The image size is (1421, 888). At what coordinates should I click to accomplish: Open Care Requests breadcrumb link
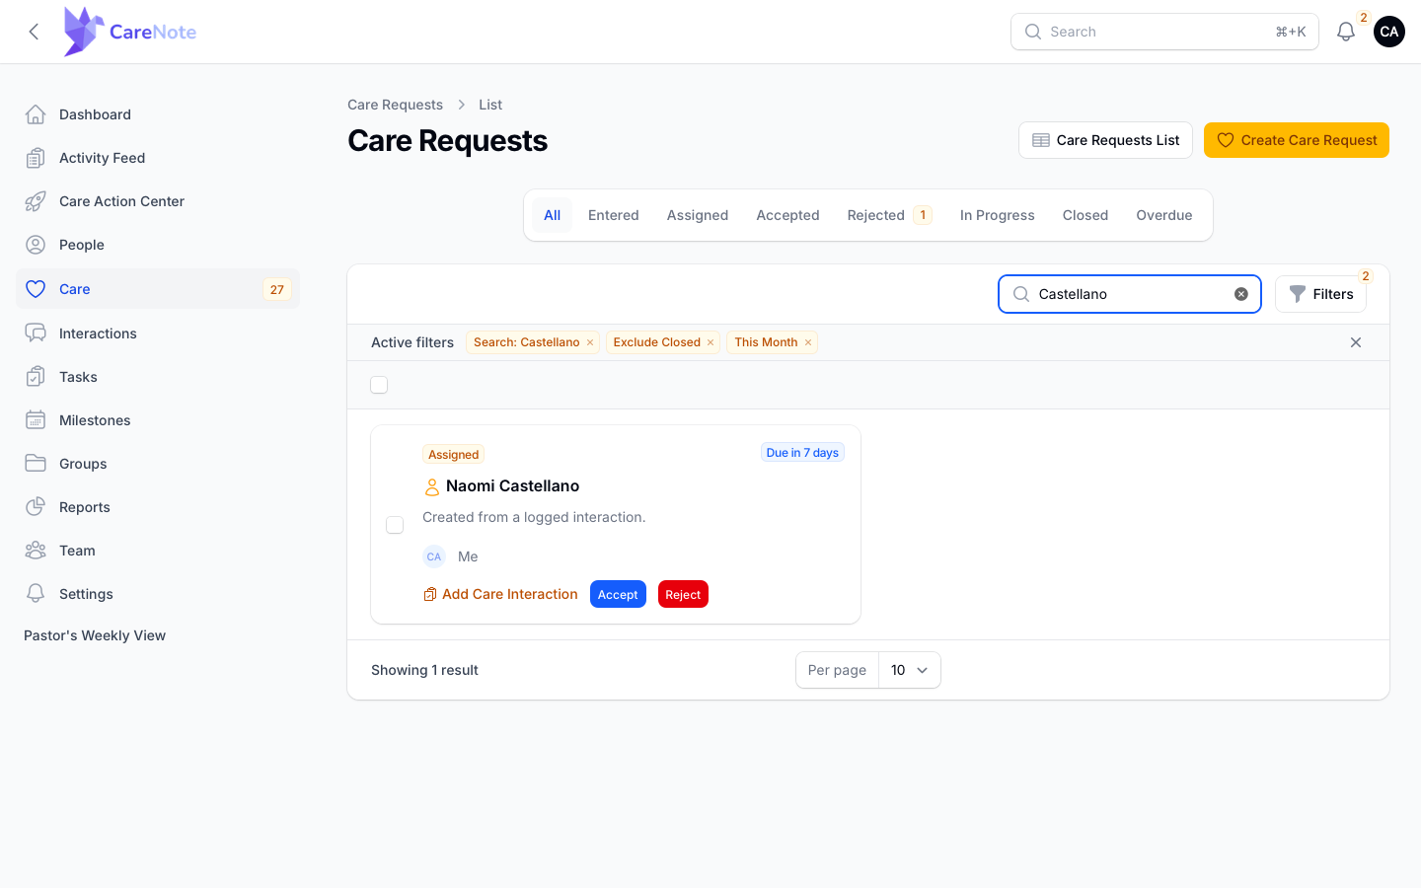tap(395, 105)
